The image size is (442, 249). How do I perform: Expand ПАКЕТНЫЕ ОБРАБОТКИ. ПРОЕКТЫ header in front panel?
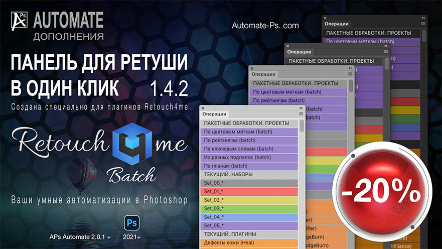(246, 123)
